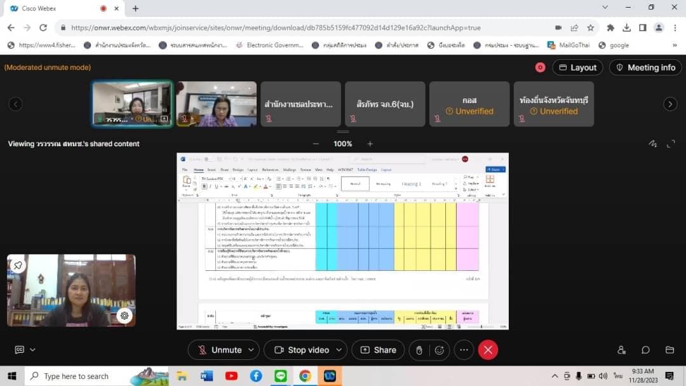
Task: Select the active speaker video thumbnail with green border
Action: (132, 104)
